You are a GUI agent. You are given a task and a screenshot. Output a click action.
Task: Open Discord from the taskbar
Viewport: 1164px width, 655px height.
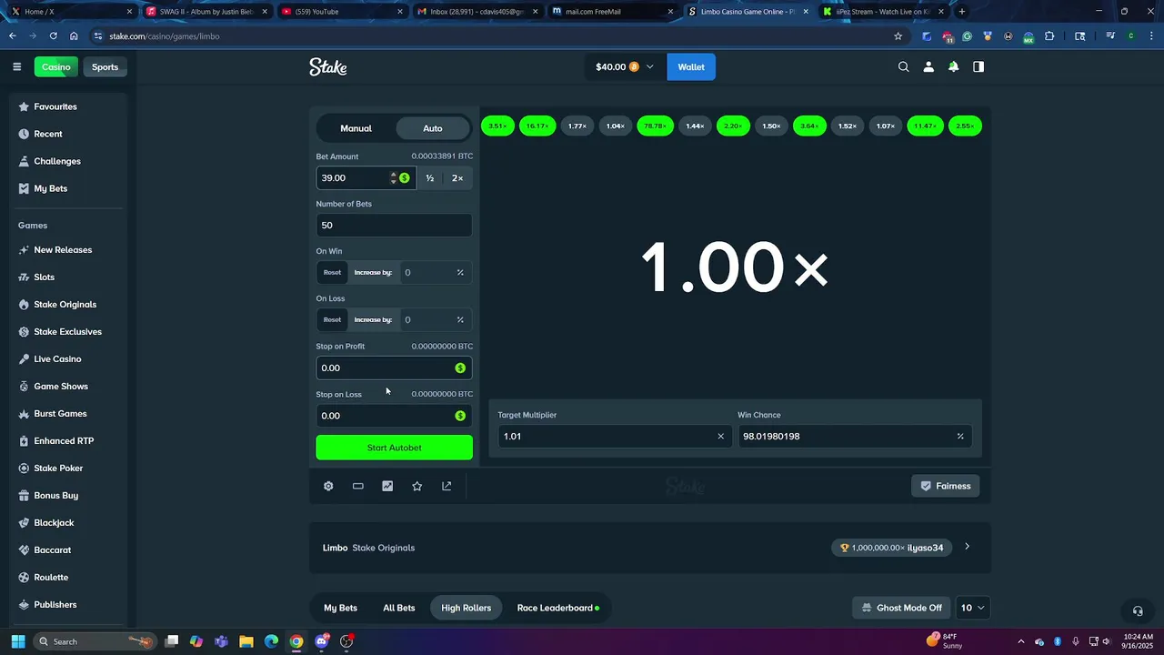tap(321, 641)
